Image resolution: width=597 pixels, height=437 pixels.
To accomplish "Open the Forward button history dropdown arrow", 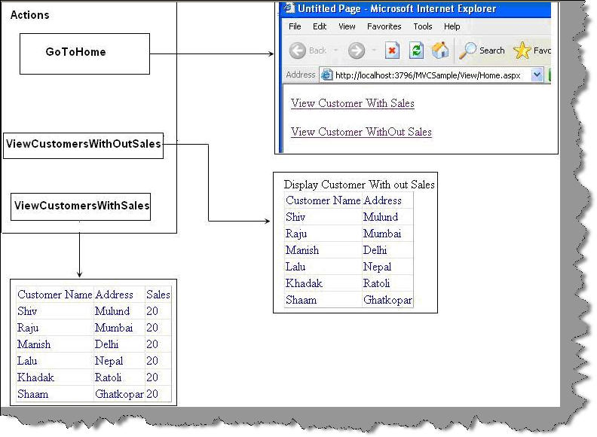I will [x=375, y=50].
